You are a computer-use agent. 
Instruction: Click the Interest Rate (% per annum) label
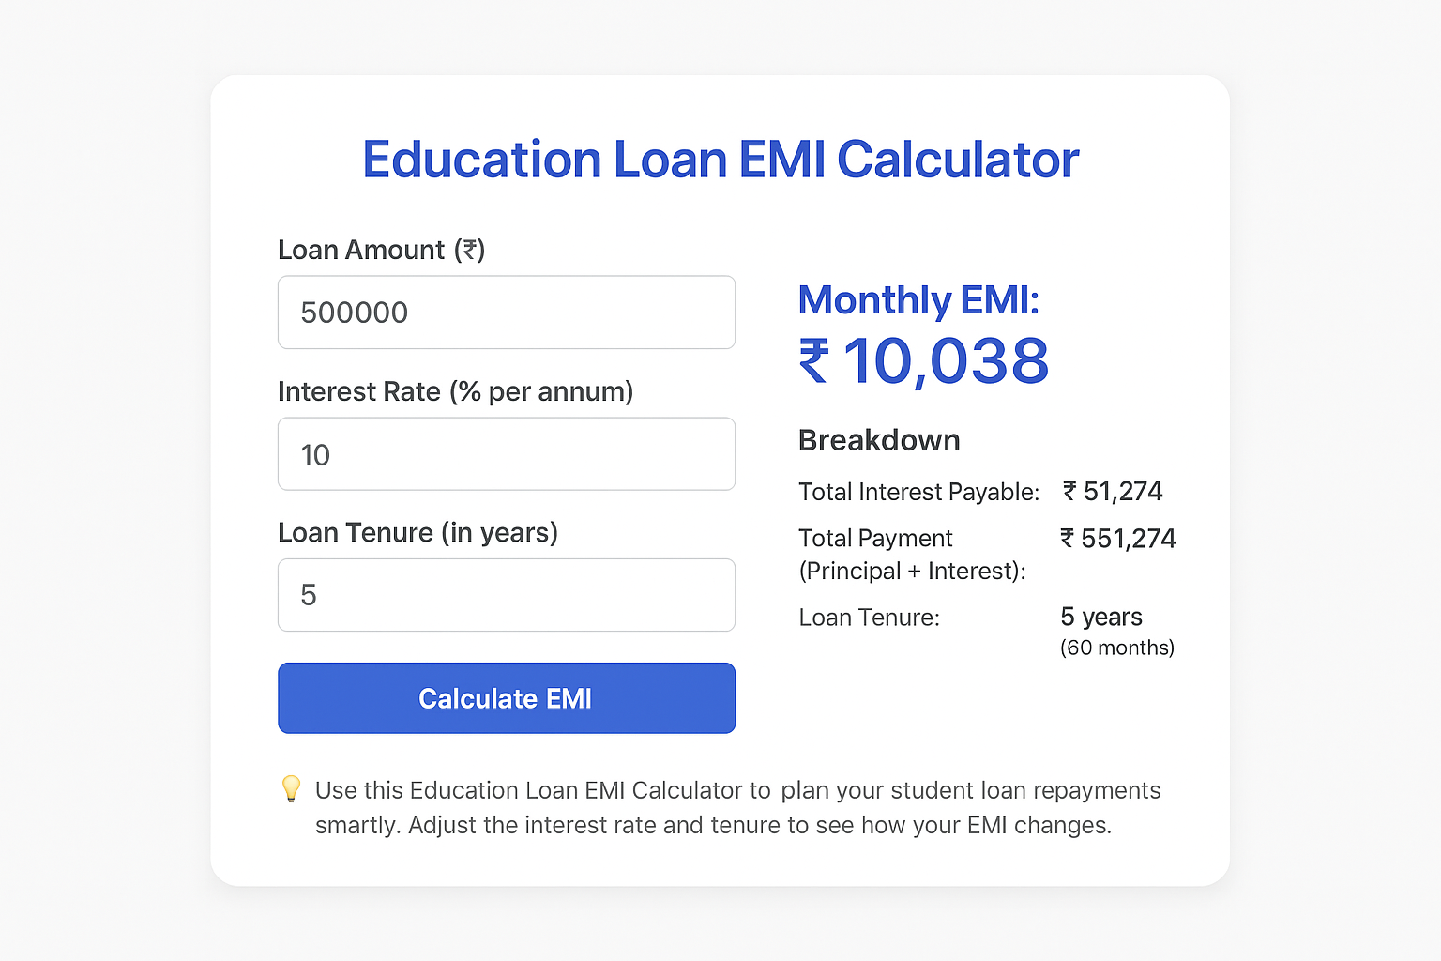(x=455, y=391)
